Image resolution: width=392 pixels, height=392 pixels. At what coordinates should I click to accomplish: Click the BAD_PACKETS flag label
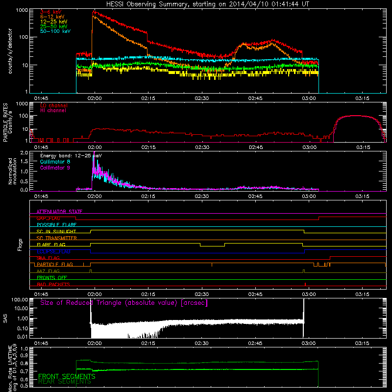click(x=53, y=284)
